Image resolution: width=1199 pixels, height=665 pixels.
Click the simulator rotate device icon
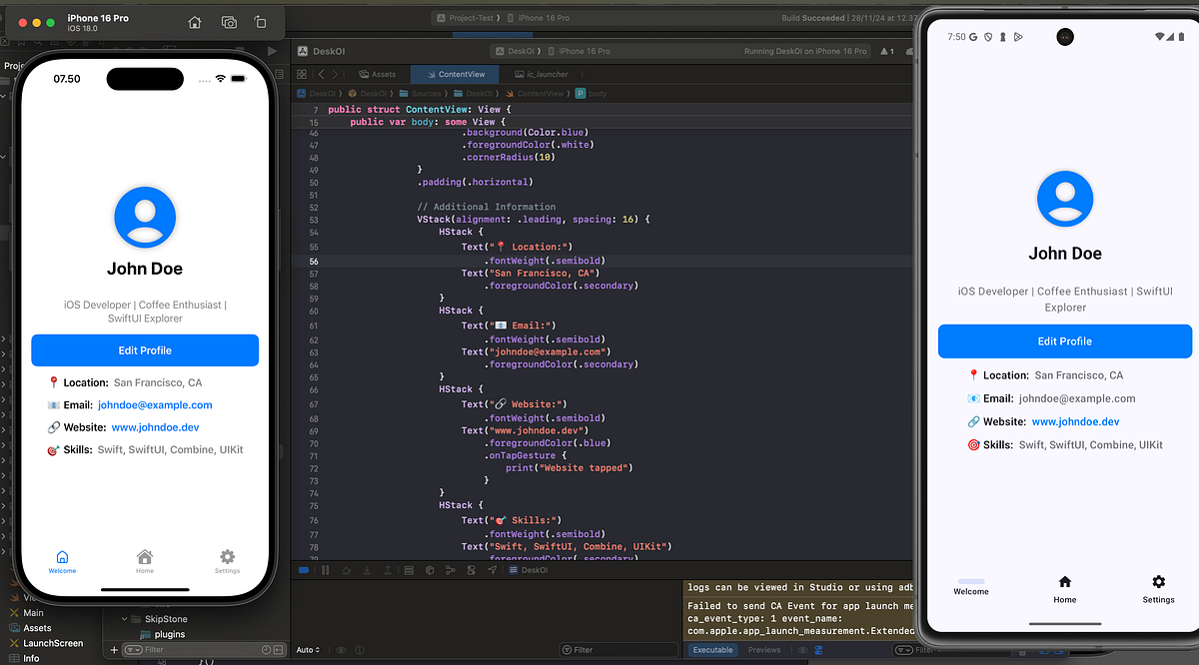click(x=260, y=22)
